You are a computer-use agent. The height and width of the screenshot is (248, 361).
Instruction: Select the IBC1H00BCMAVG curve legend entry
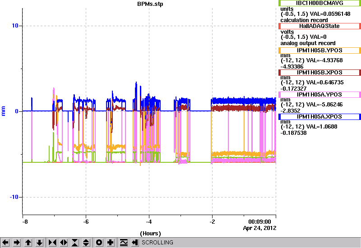[x=319, y=3]
